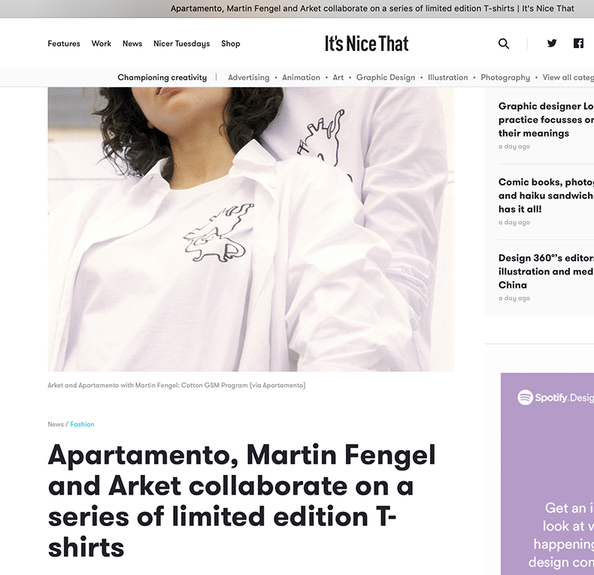Click the Fashion breadcrumb tag
Viewport: 594px width, 575px height.
82,424
